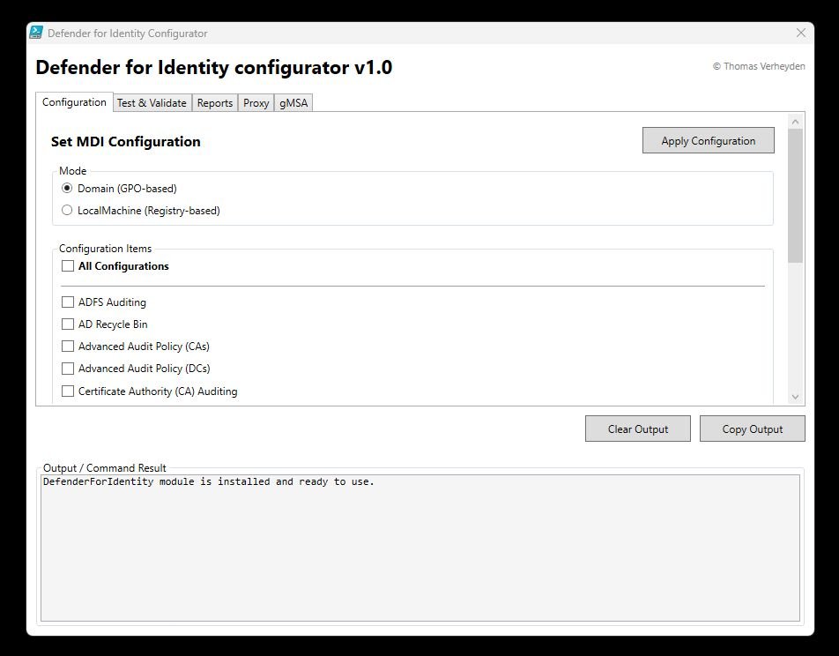Select Domain (GPO-based) mode

tap(67, 188)
